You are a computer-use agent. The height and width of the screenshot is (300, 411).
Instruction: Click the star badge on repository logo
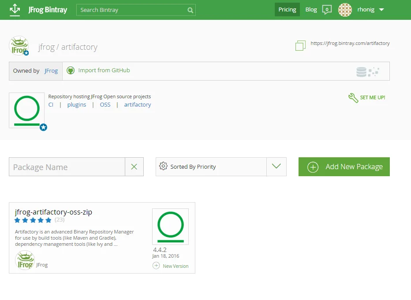tap(44, 127)
